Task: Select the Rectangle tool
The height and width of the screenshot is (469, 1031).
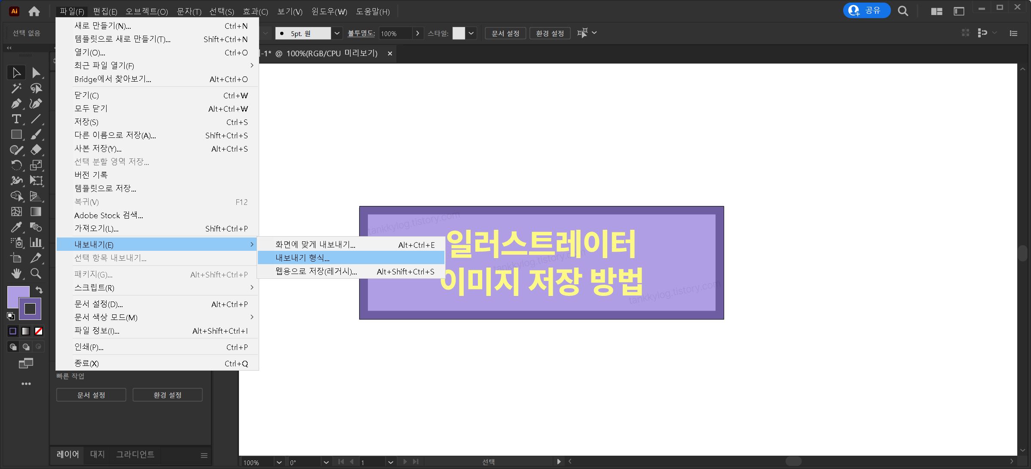Action: tap(16, 134)
